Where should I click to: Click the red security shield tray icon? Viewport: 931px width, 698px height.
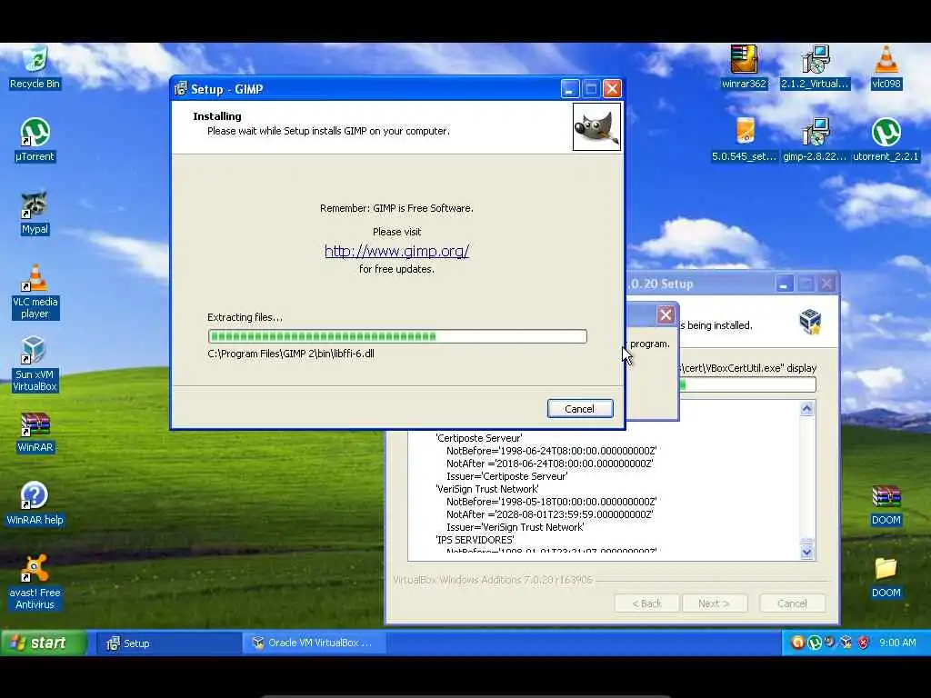[x=864, y=643]
